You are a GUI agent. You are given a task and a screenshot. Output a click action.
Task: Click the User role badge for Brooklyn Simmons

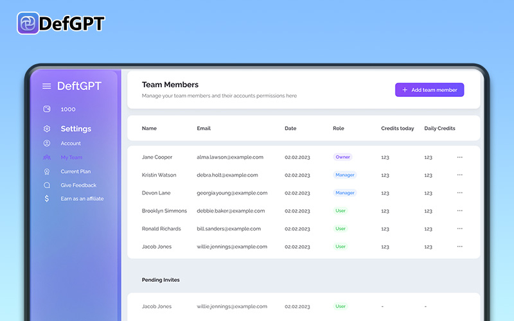click(341, 211)
